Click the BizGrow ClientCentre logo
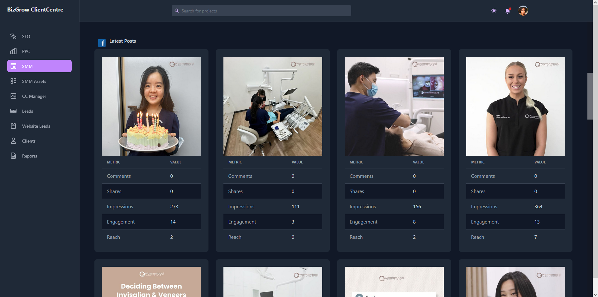Screen dimensions: 598x297 [x=35, y=10]
